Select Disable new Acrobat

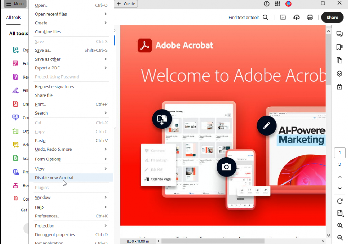point(71,178)
